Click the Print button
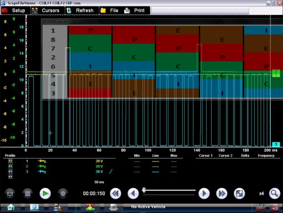The image size is (283, 213). (x=135, y=10)
